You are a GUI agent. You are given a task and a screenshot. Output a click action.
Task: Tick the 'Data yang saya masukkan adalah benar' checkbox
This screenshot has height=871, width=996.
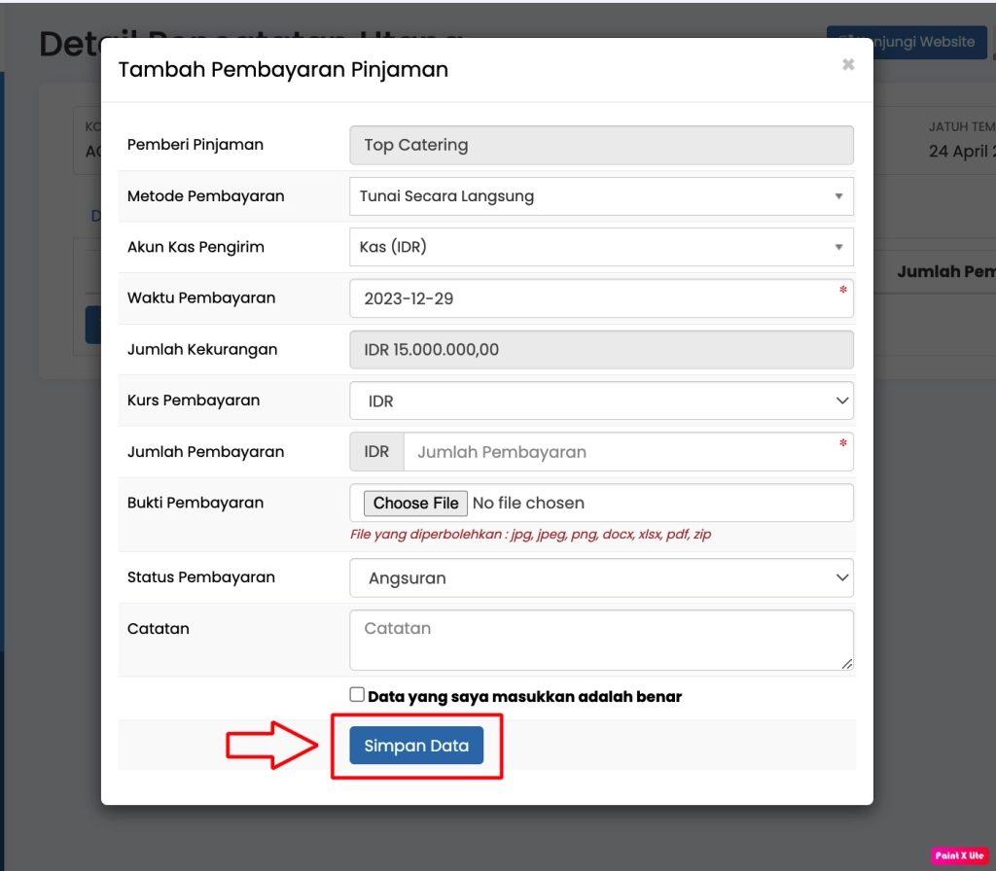357,695
